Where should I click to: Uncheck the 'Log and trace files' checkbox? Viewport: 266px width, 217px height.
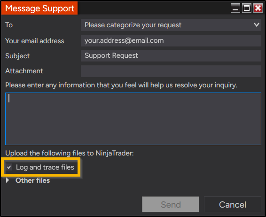pyautogui.click(x=9, y=167)
